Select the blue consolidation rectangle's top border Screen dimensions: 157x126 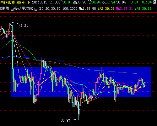tap(81, 67)
